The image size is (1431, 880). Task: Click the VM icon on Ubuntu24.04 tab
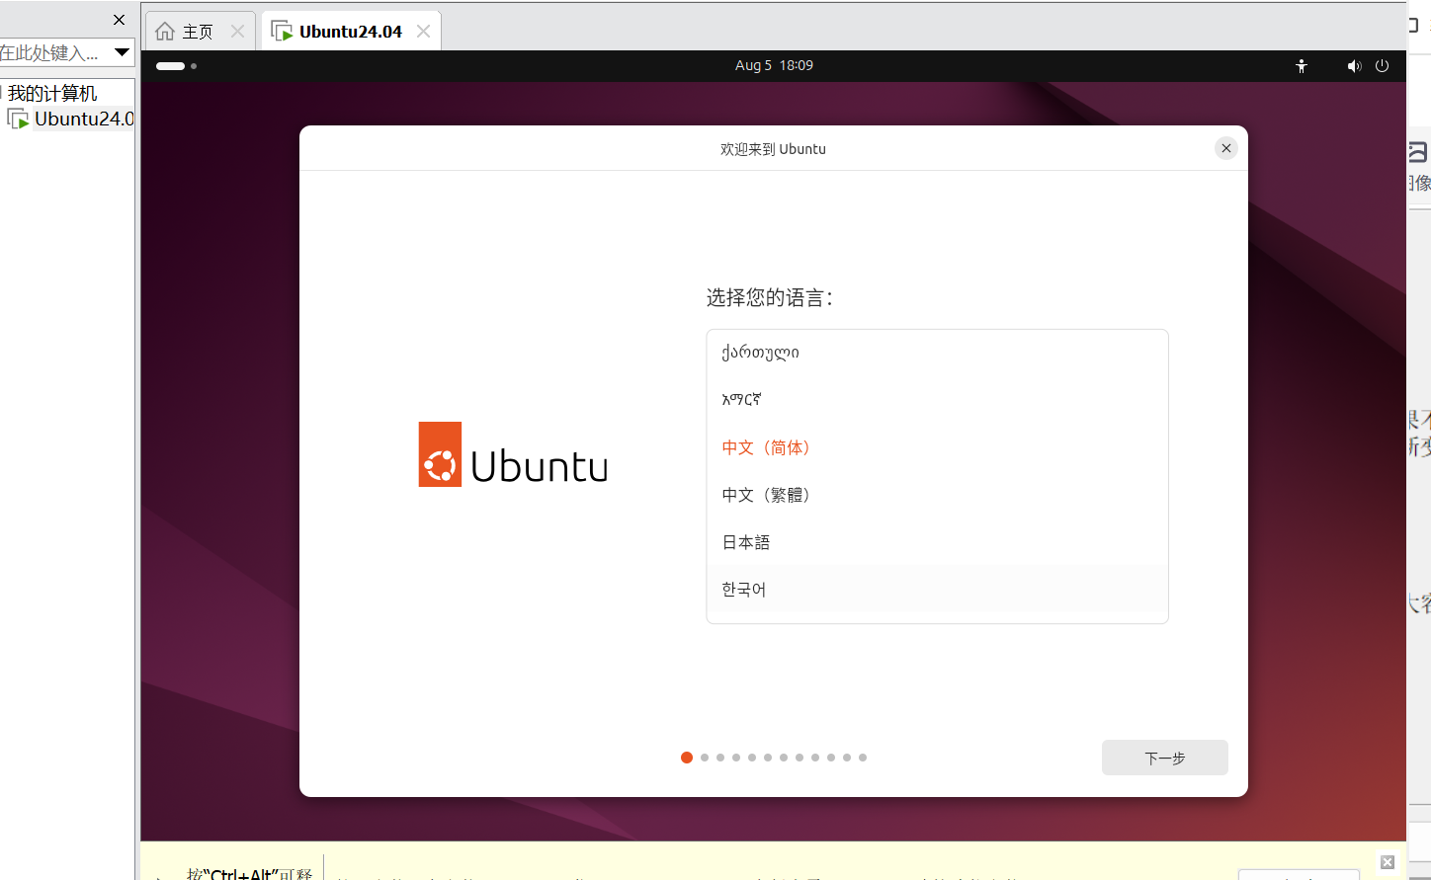coord(282,32)
